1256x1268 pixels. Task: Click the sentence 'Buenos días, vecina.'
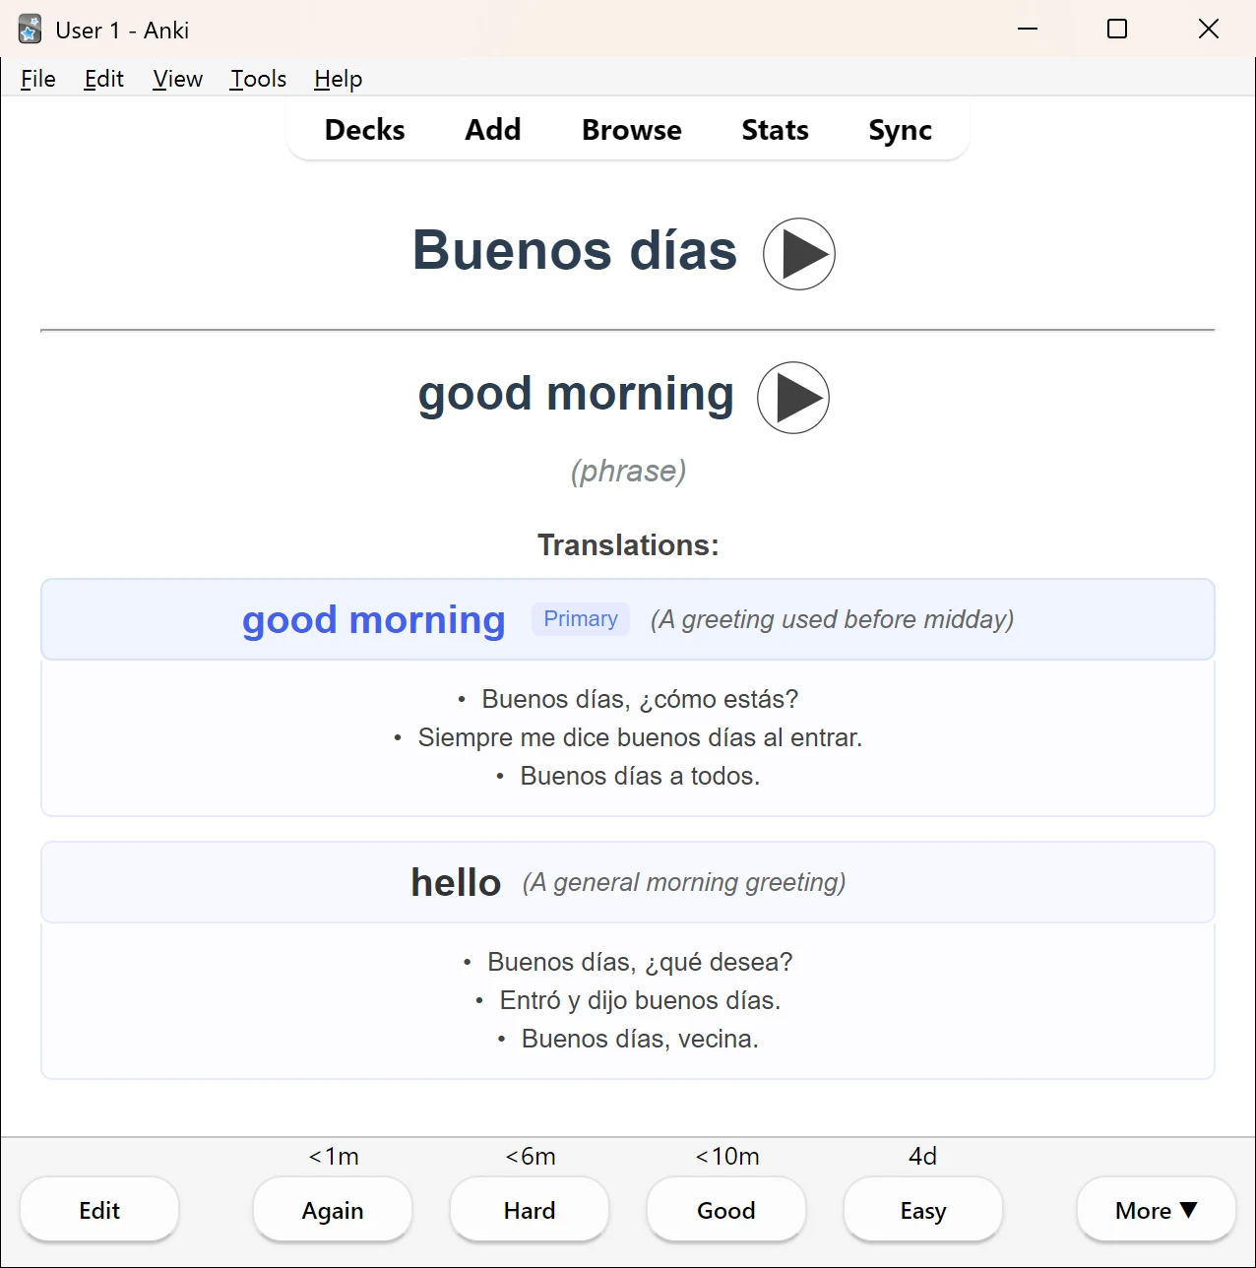(x=640, y=1039)
